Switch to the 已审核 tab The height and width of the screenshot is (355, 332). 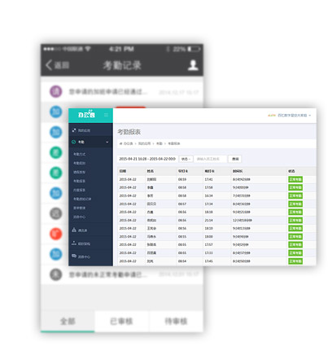click(x=121, y=322)
